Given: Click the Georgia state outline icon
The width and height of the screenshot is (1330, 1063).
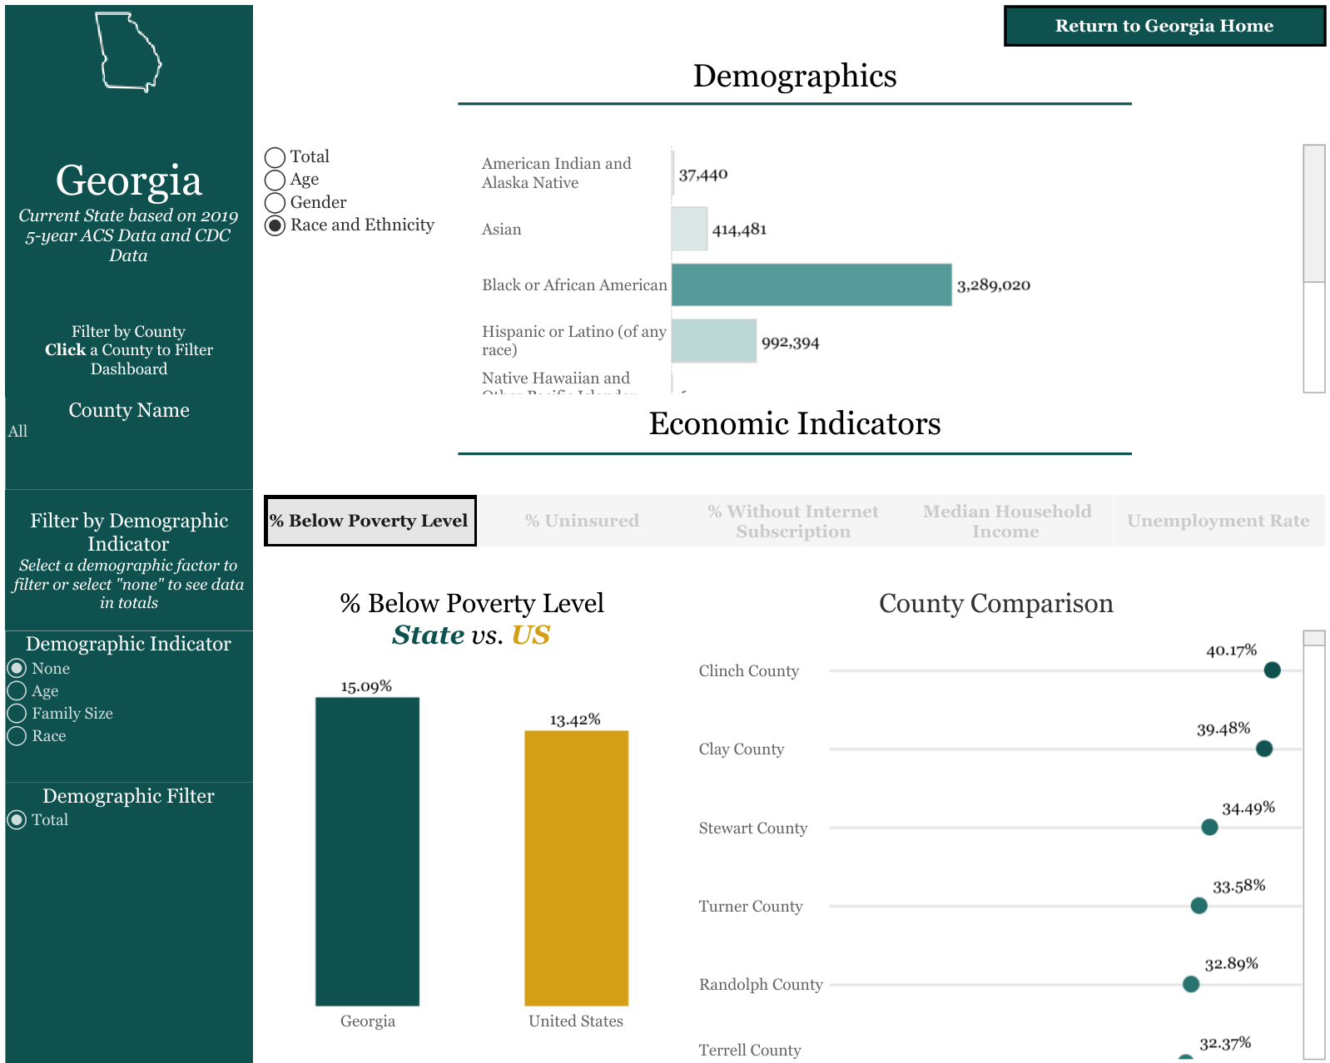Looking at the screenshot, I should coord(128,52).
